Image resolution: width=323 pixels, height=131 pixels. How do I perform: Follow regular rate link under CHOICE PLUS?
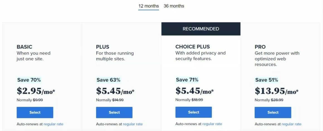coord(212,124)
